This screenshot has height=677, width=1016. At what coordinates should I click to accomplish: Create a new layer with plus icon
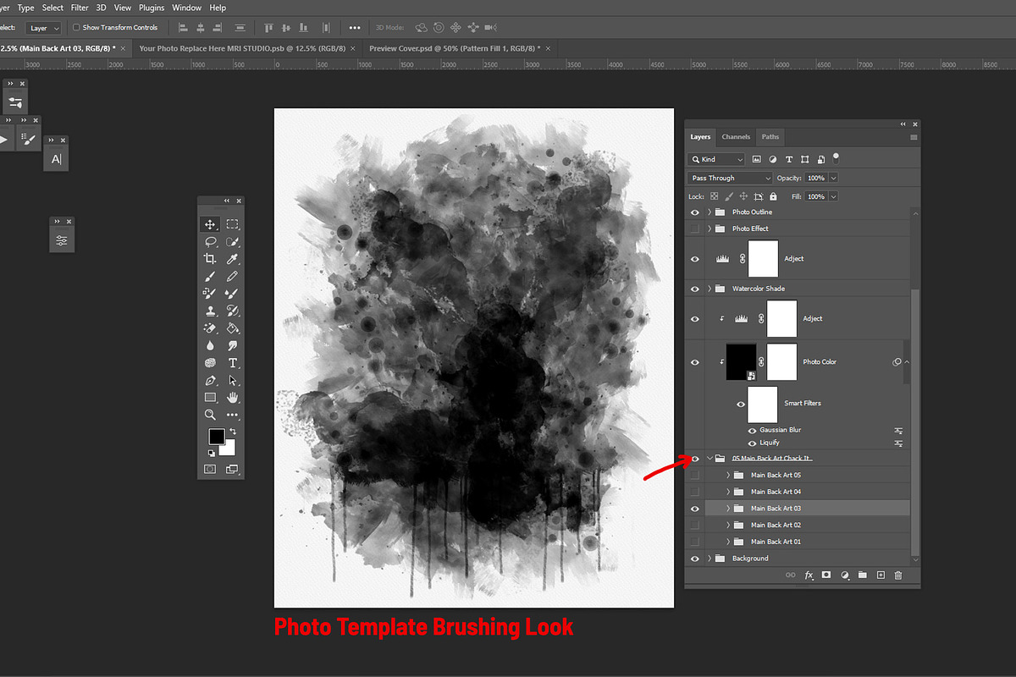tap(881, 575)
